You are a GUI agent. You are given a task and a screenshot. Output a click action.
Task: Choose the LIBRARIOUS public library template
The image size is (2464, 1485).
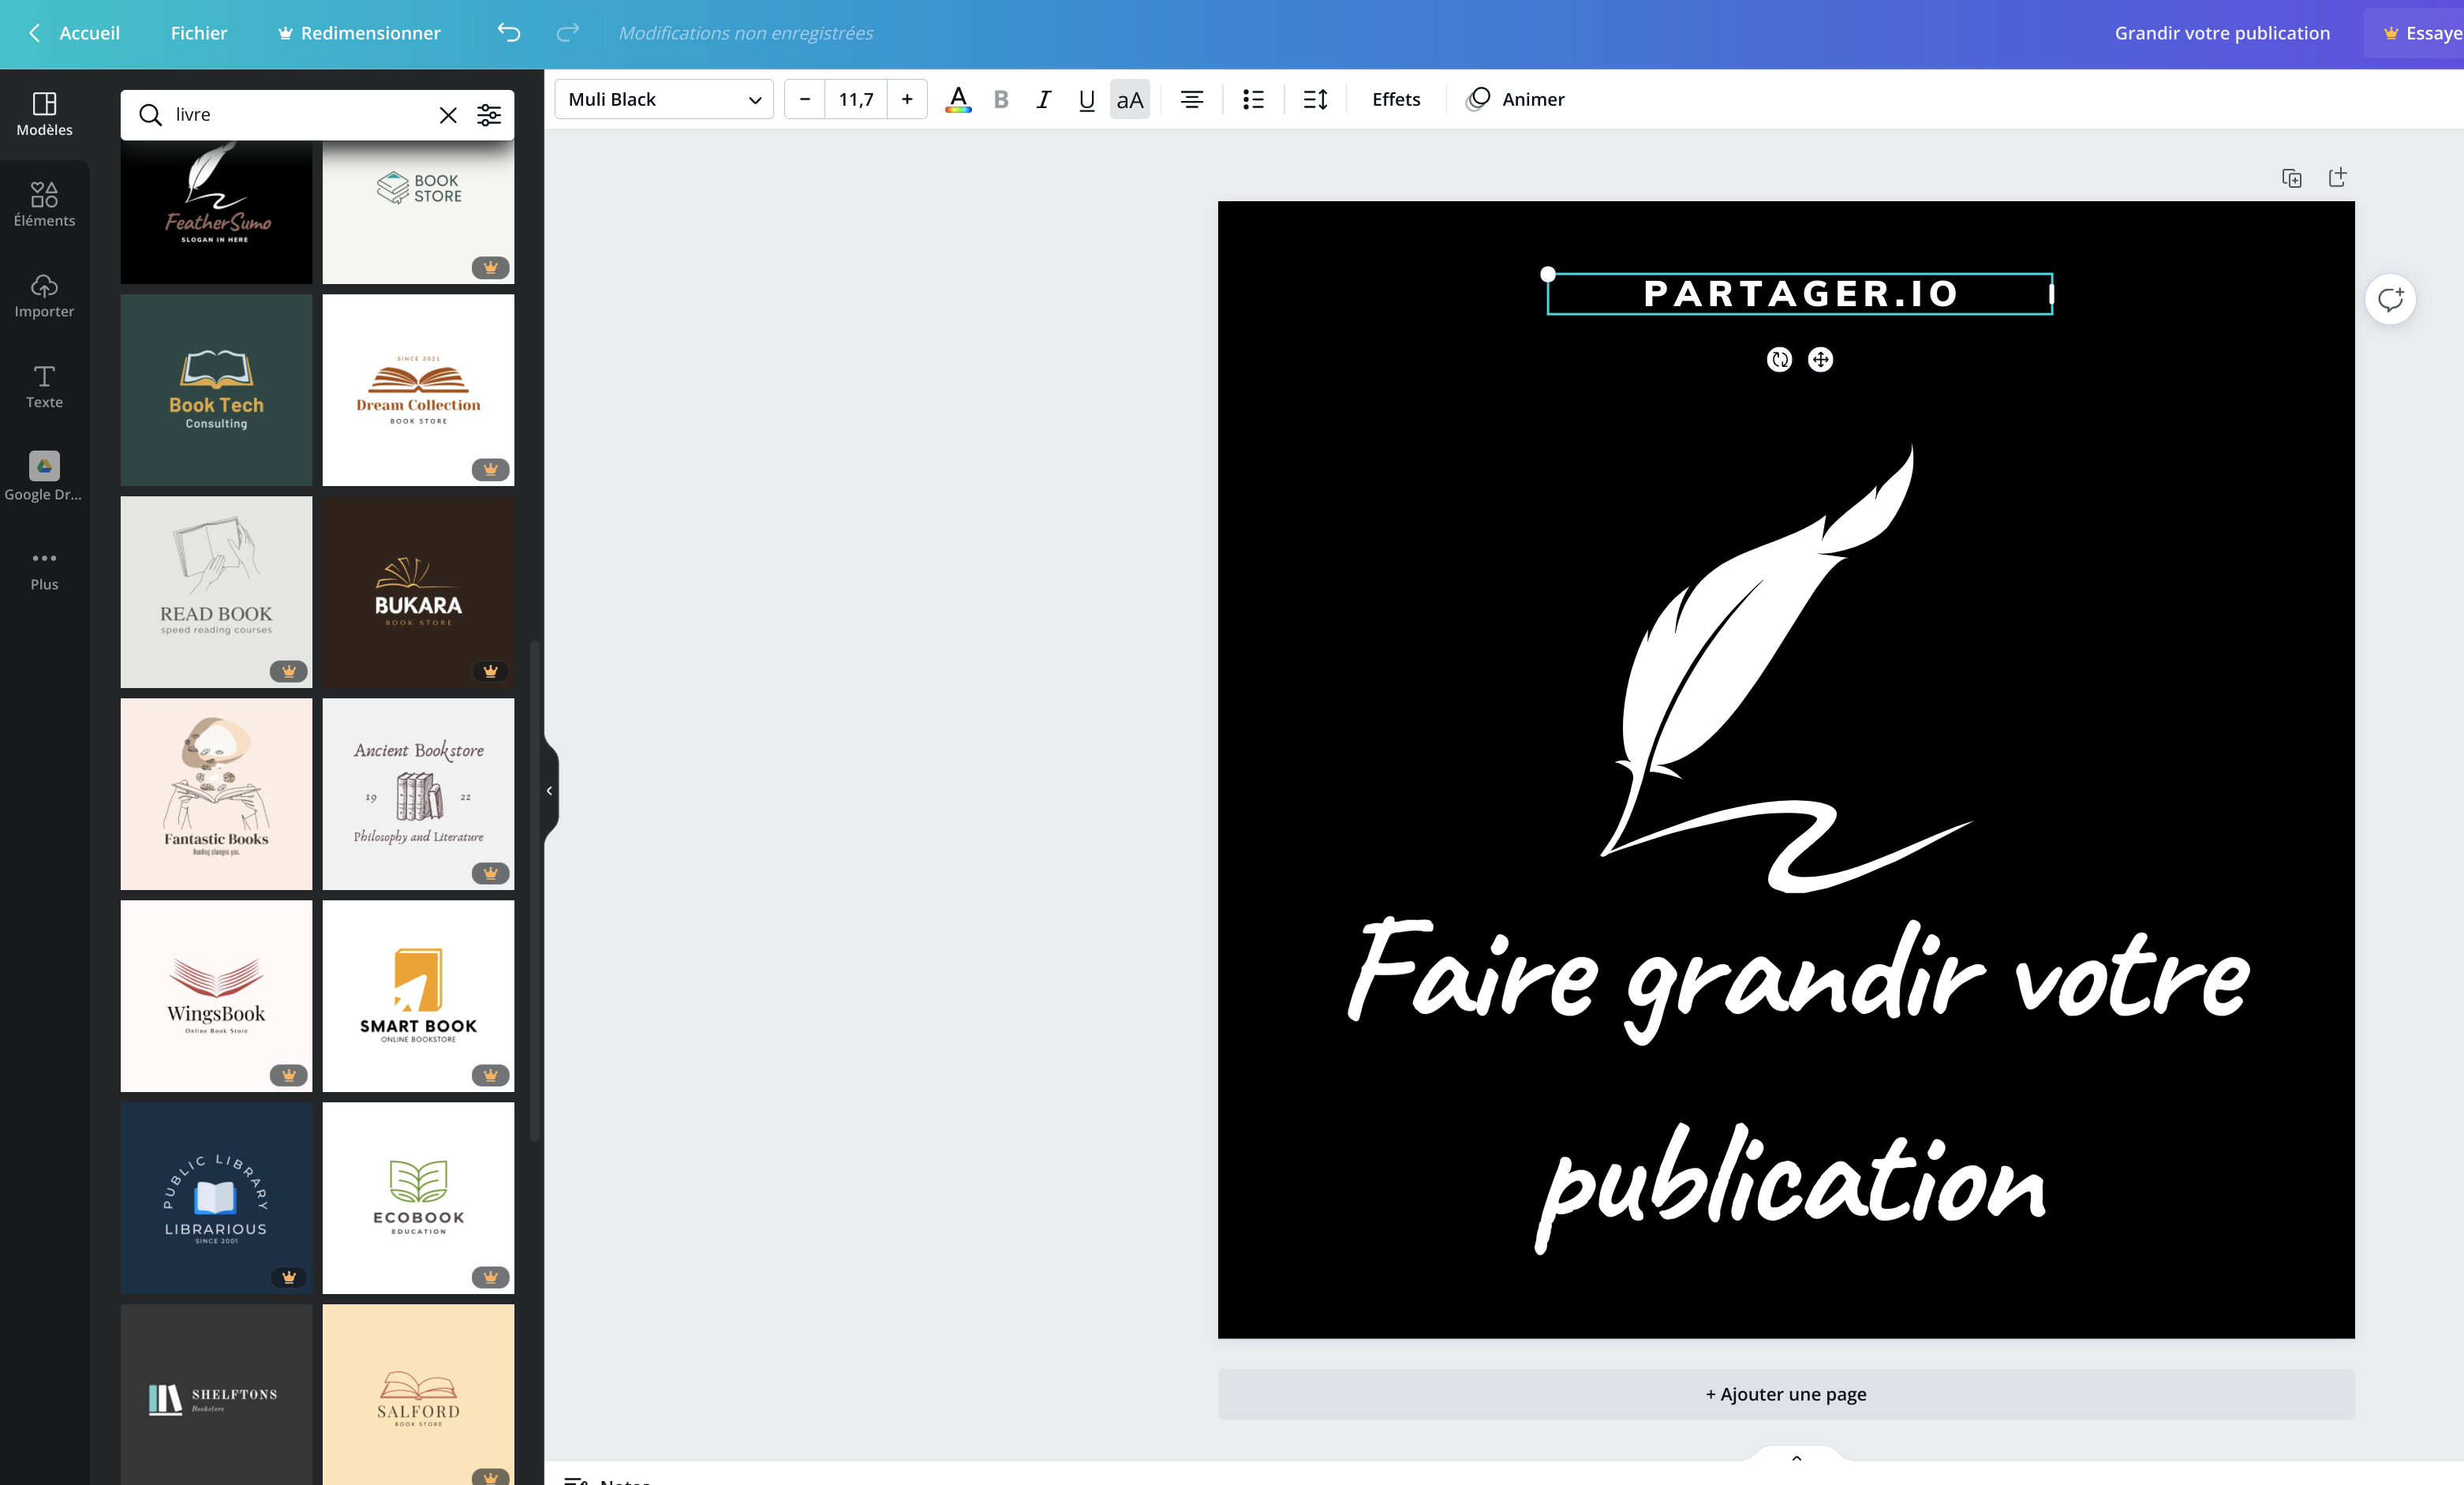[216, 1198]
